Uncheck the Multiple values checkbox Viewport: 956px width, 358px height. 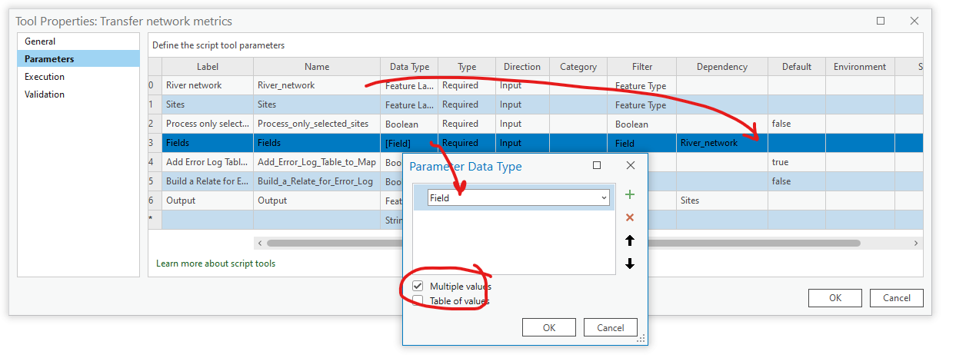[x=418, y=287]
